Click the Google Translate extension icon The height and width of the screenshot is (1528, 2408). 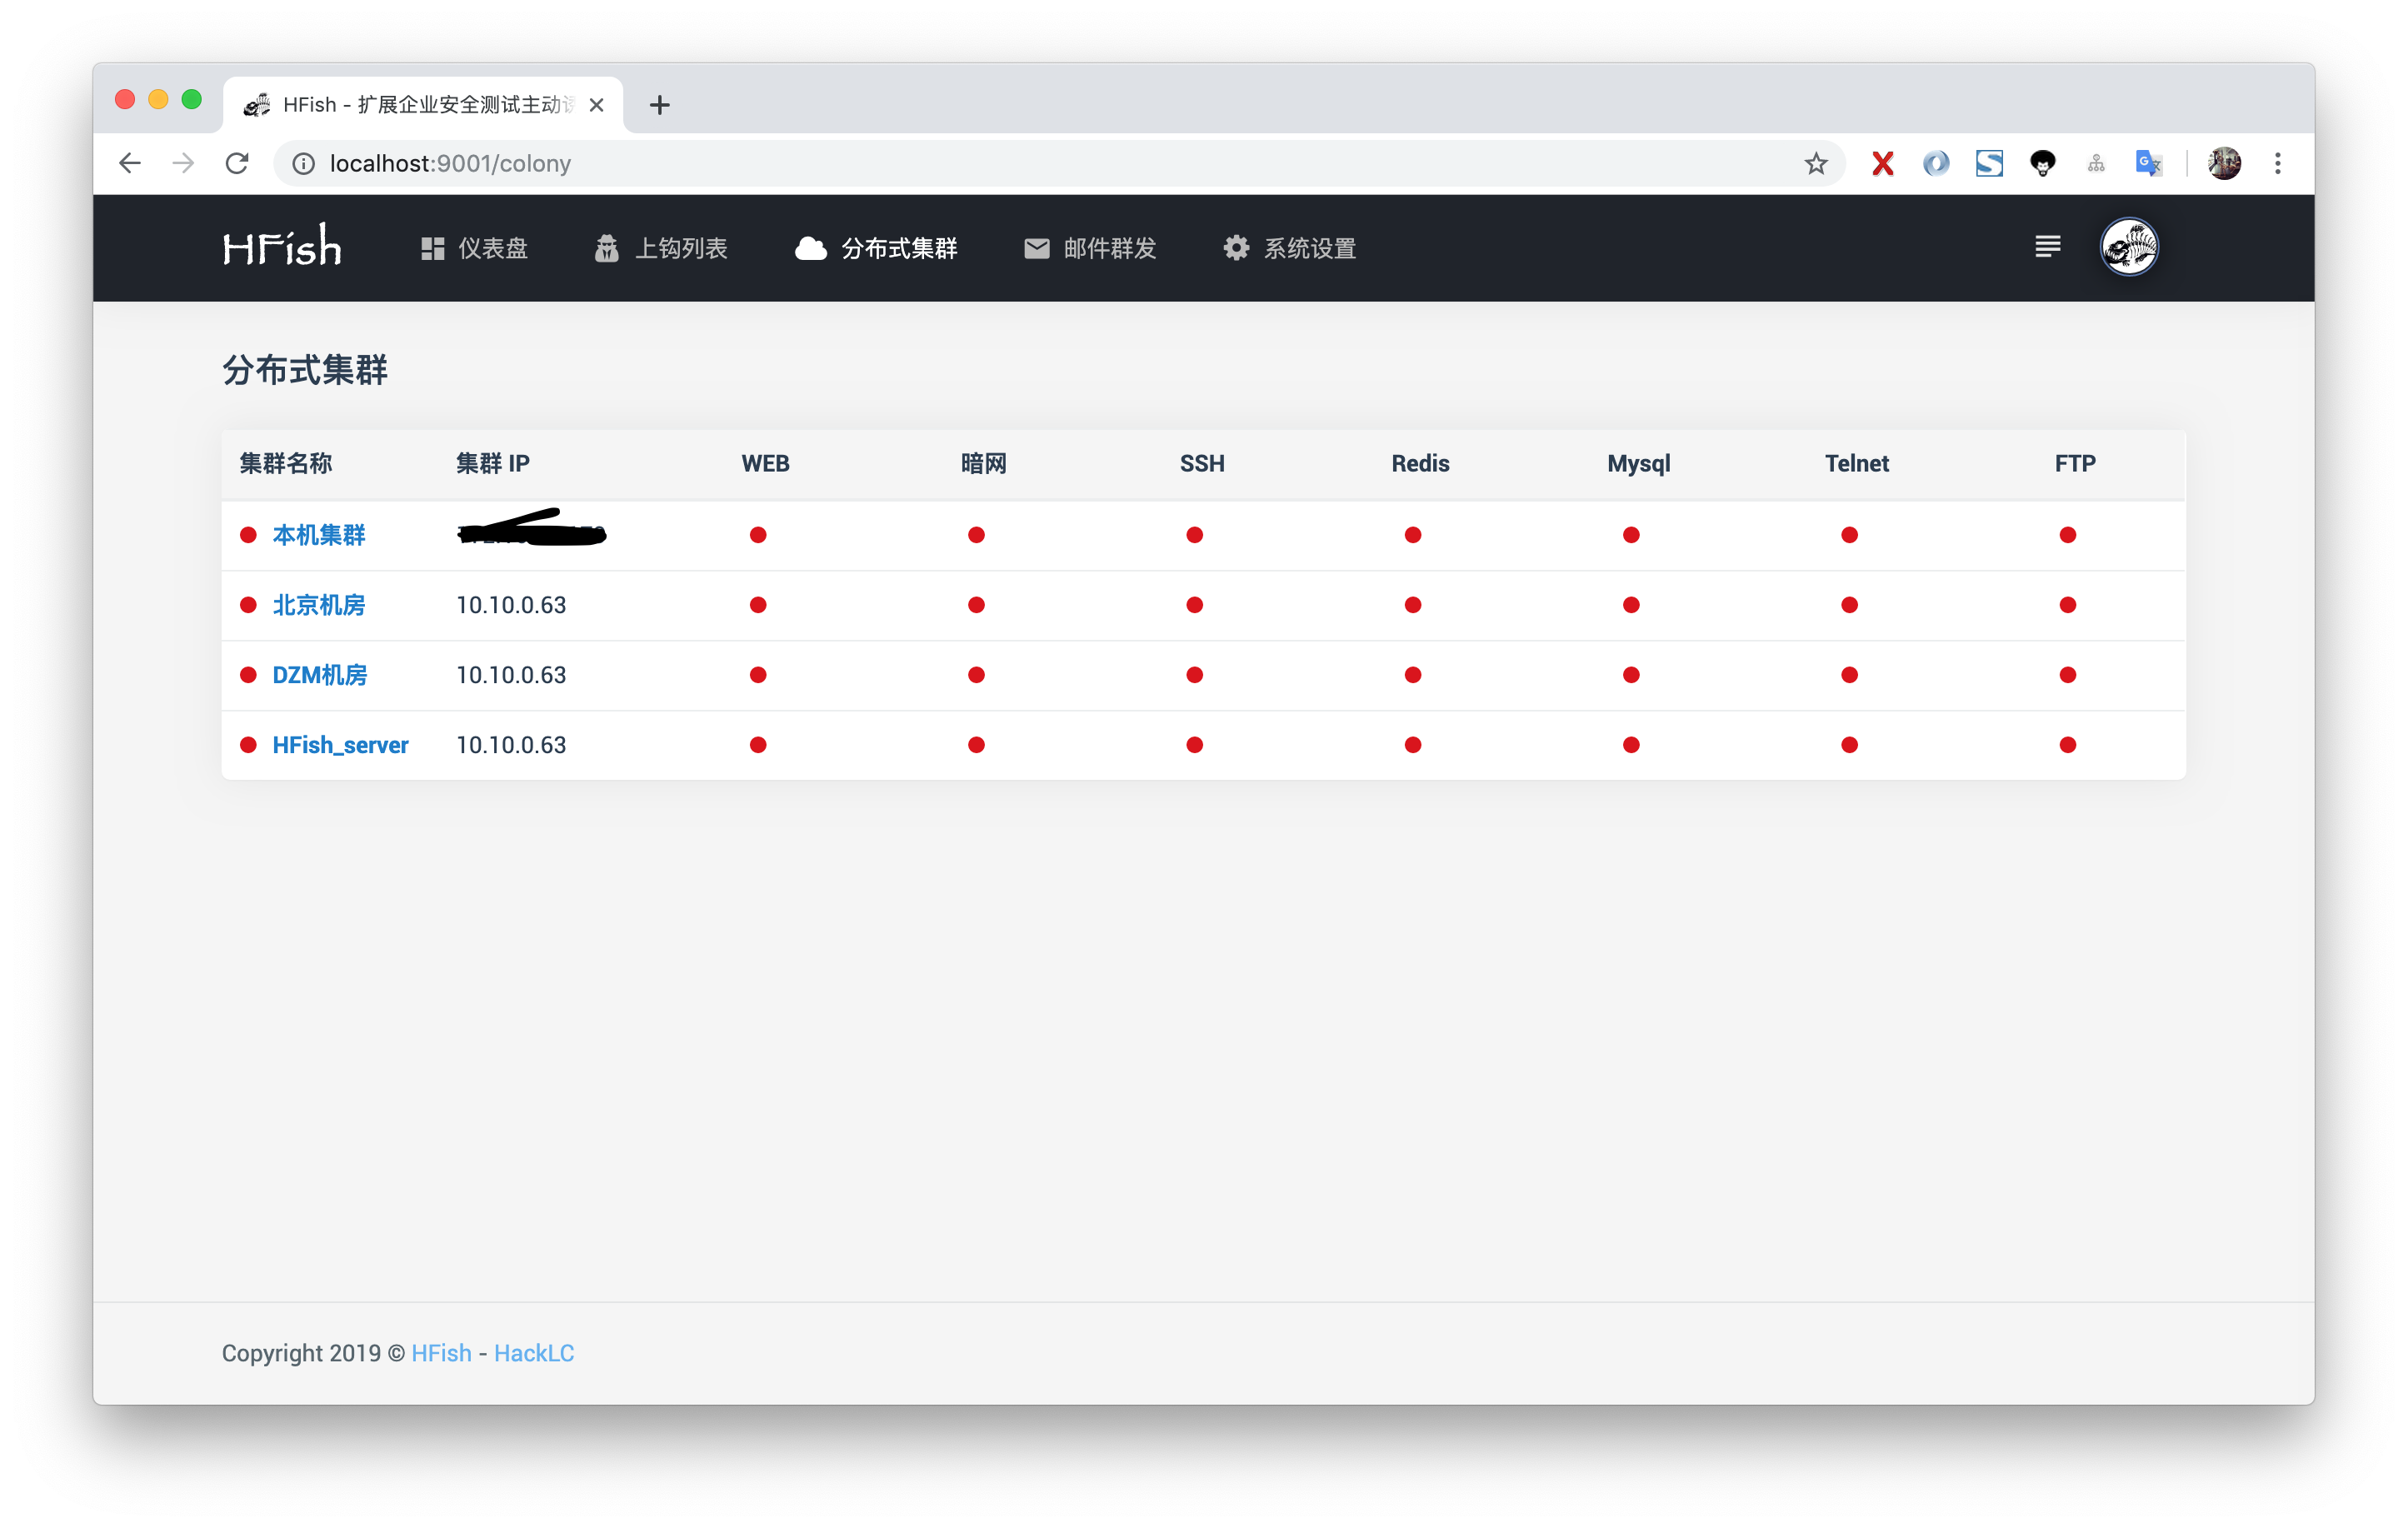coord(2147,163)
